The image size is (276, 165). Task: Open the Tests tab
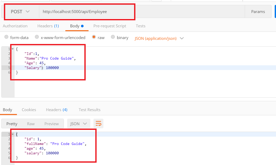click(141, 26)
